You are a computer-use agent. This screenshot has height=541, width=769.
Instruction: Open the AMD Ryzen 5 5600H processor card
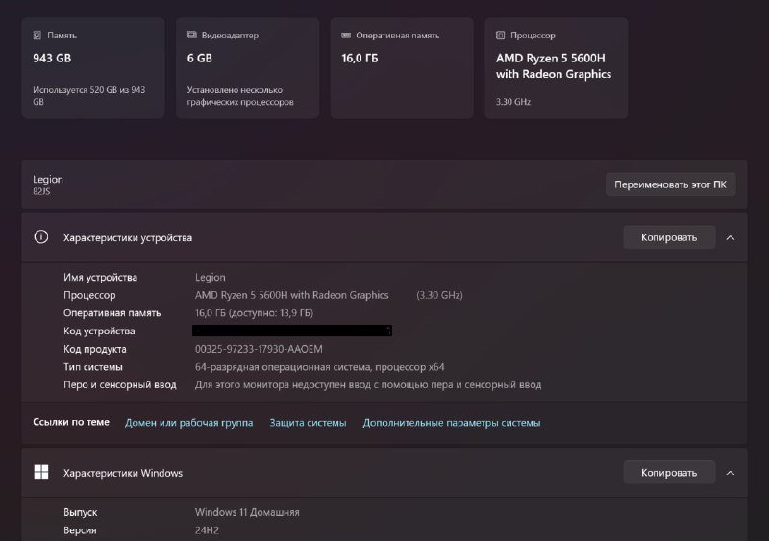coord(557,68)
